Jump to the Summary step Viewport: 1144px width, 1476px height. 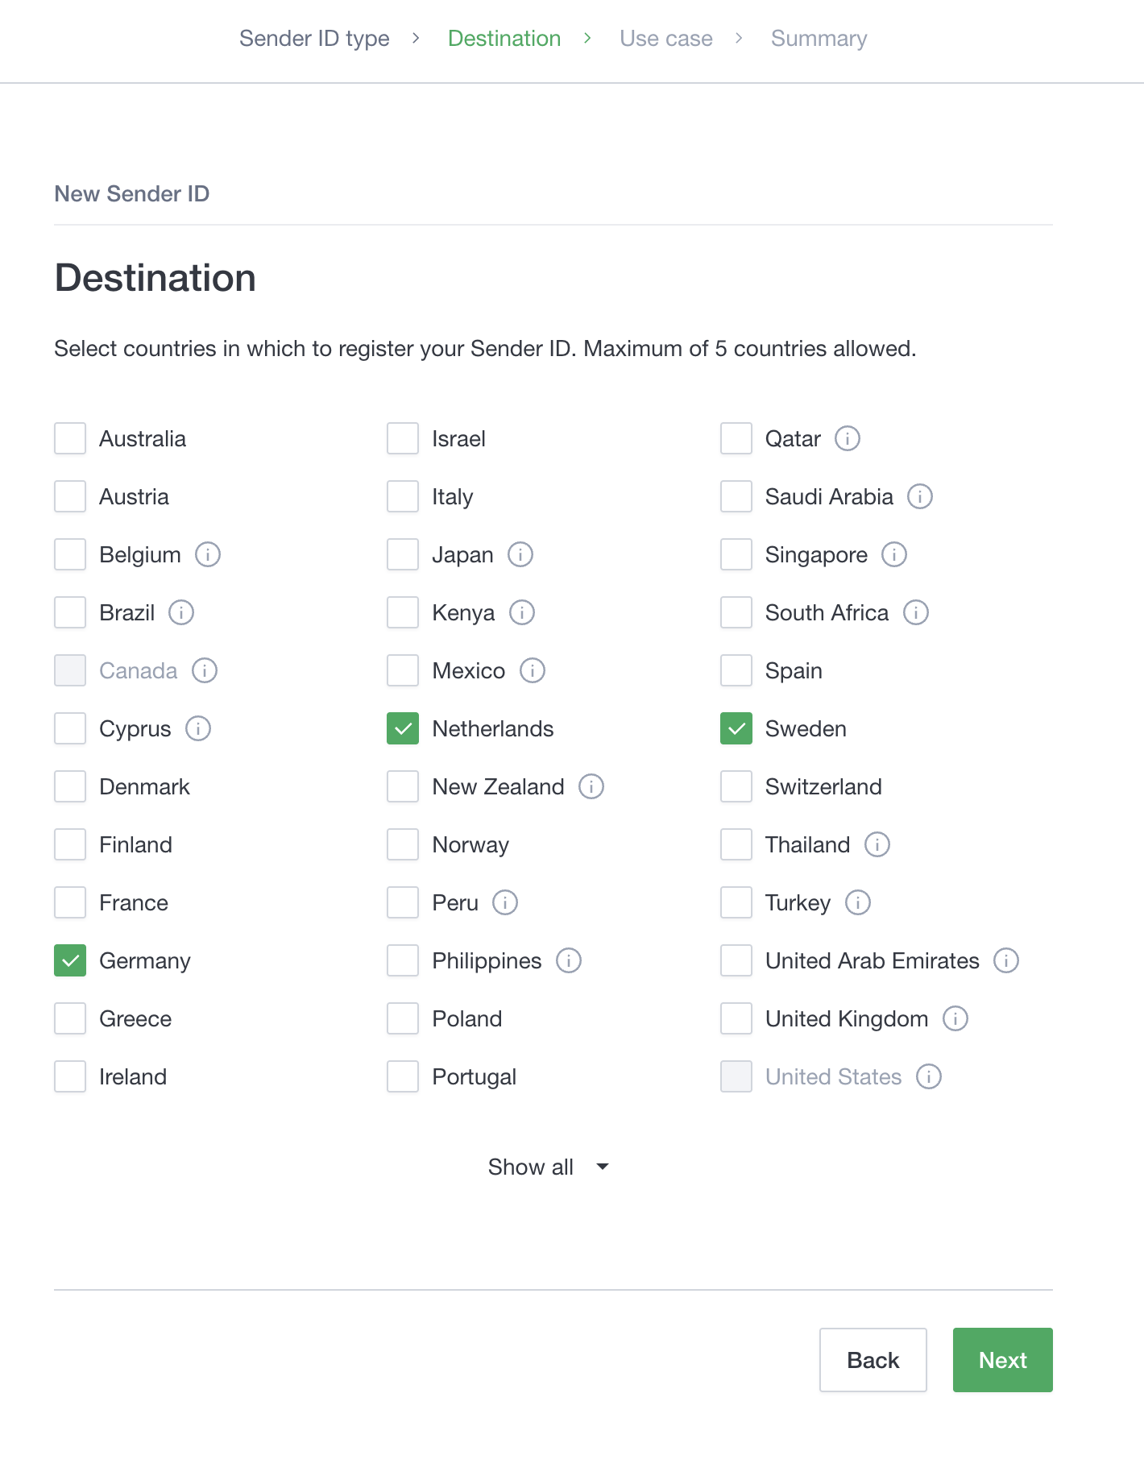point(819,39)
